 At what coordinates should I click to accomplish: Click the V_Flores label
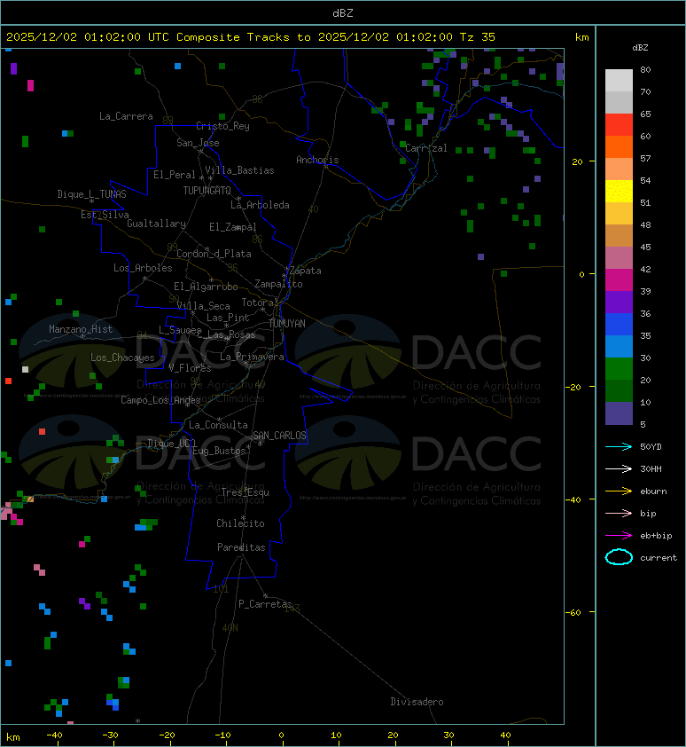(190, 368)
